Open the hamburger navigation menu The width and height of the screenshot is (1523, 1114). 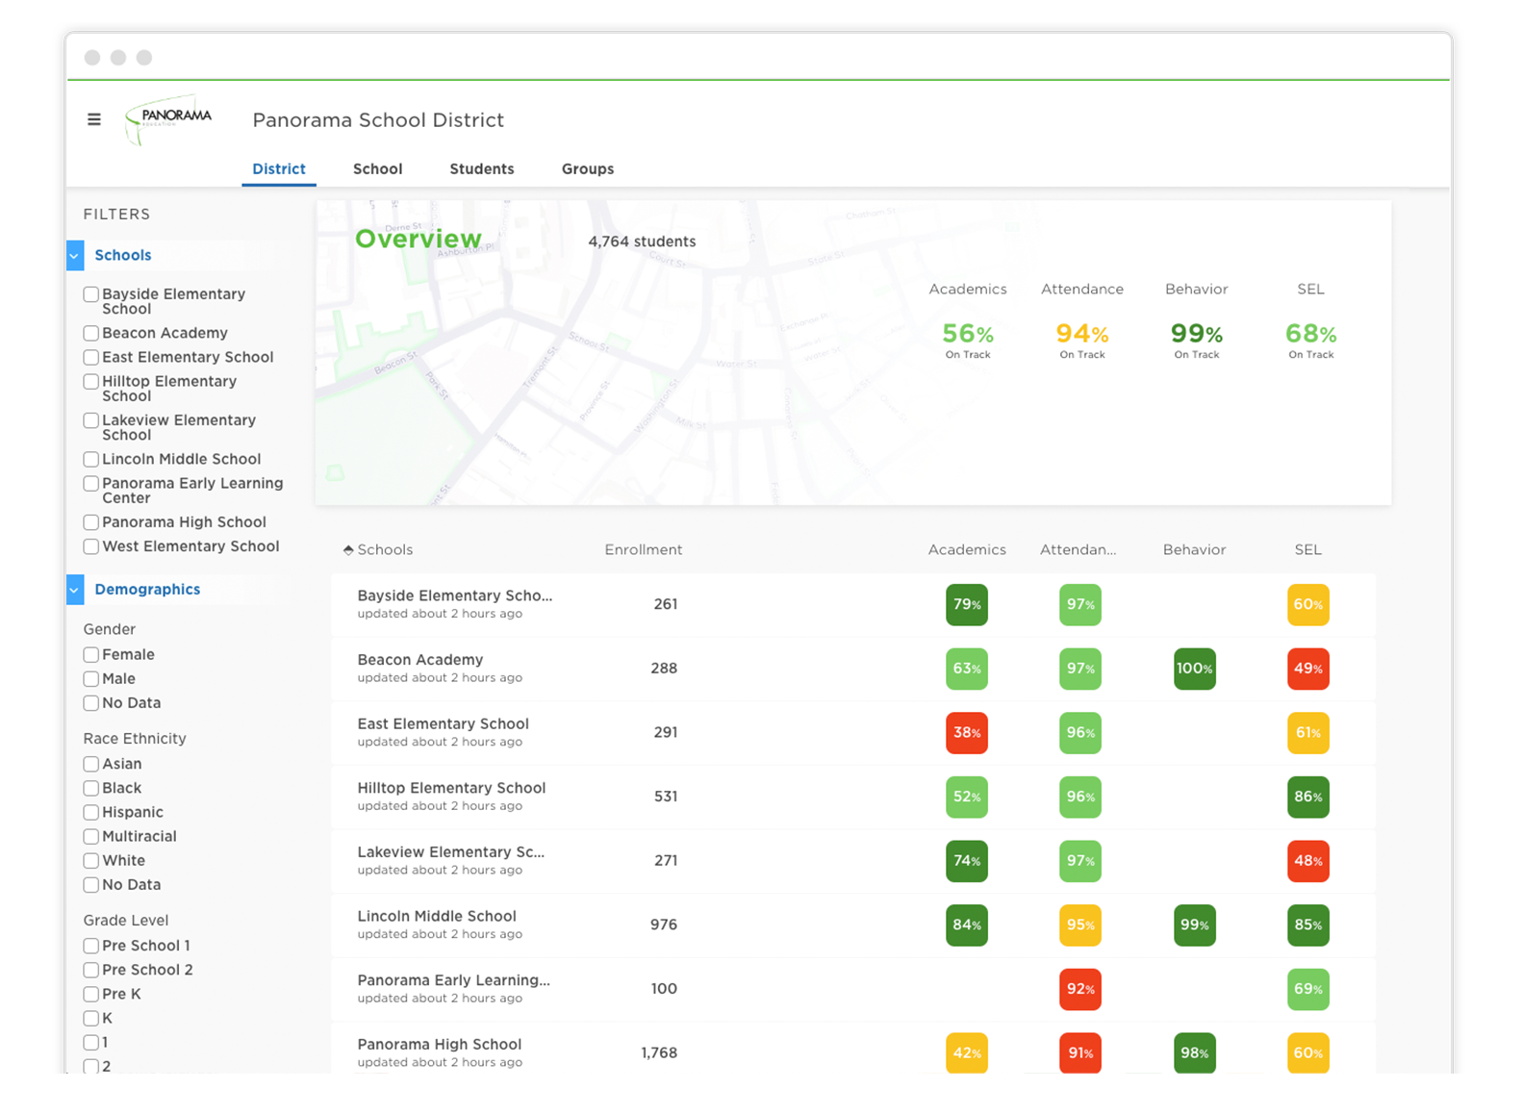pyautogui.click(x=94, y=119)
